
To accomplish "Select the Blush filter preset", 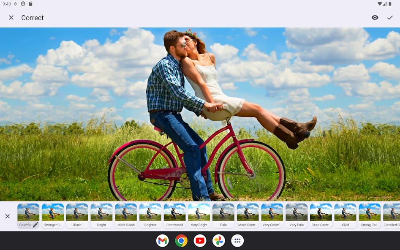I will point(77,215).
